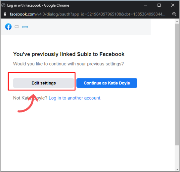Image resolution: width=180 pixels, height=172 pixels.
Task: Click the scrollbar up arrow
Action: pyautogui.click(x=177, y=21)
